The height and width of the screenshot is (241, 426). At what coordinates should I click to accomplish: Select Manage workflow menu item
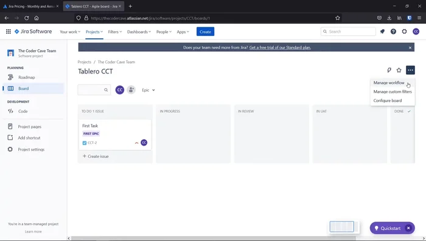pos(393,83)
